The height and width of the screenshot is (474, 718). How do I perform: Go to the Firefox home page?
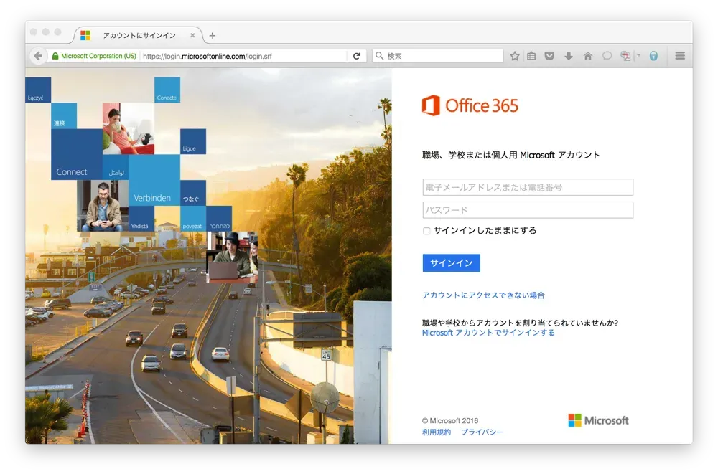[587, 55]
